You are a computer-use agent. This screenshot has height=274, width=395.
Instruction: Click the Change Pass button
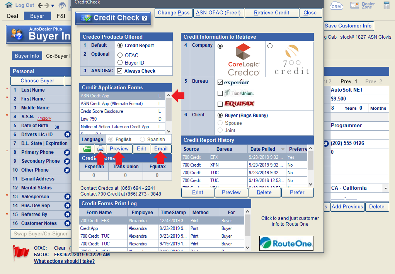click(174, 13)
